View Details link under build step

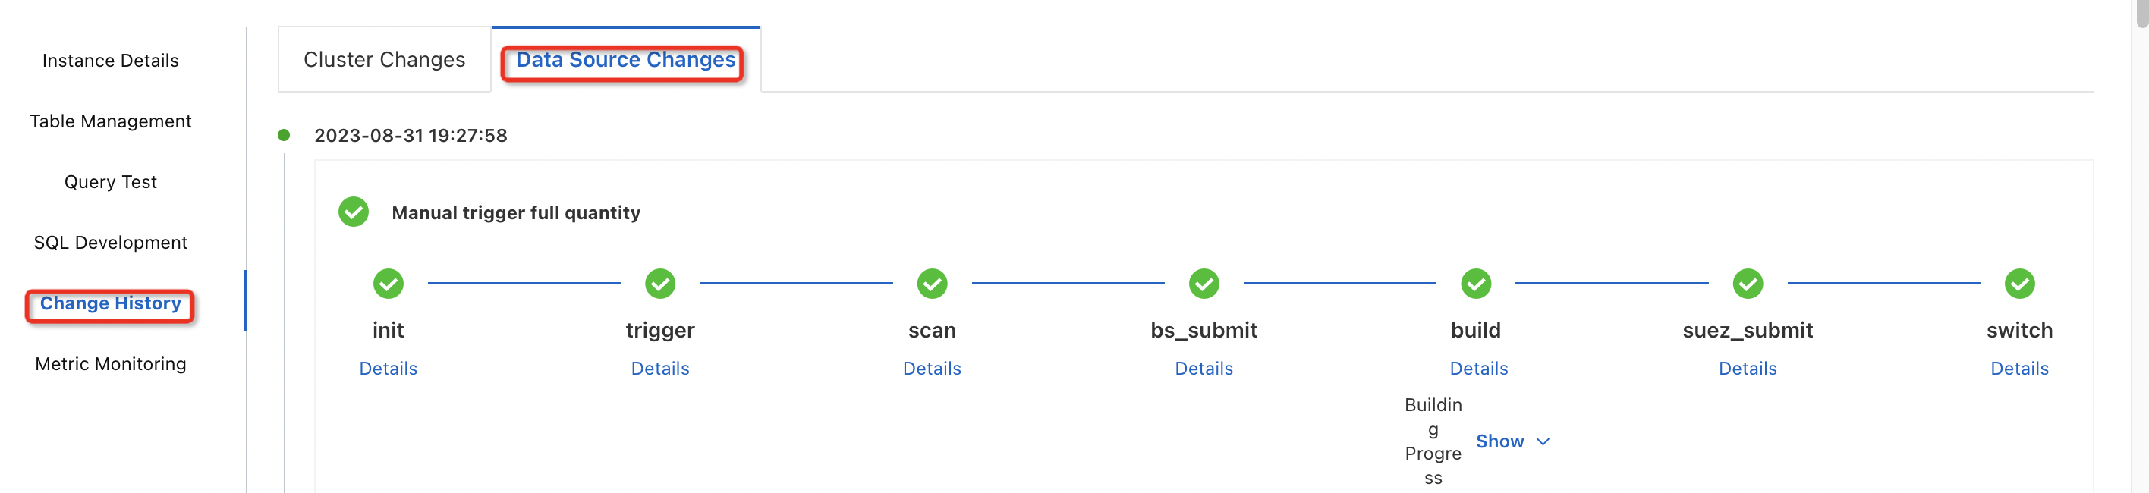1478,369
